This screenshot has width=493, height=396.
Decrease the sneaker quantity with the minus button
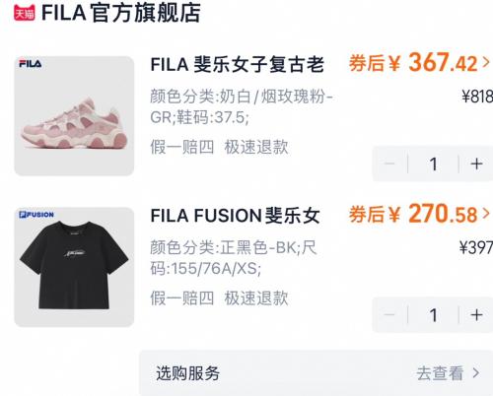point(389,164)
